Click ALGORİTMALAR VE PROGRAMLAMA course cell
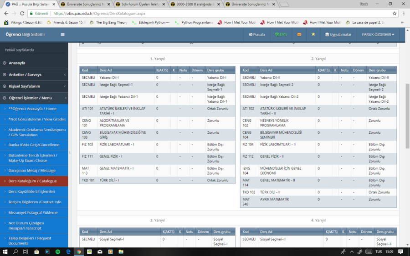 click(126, 123)
